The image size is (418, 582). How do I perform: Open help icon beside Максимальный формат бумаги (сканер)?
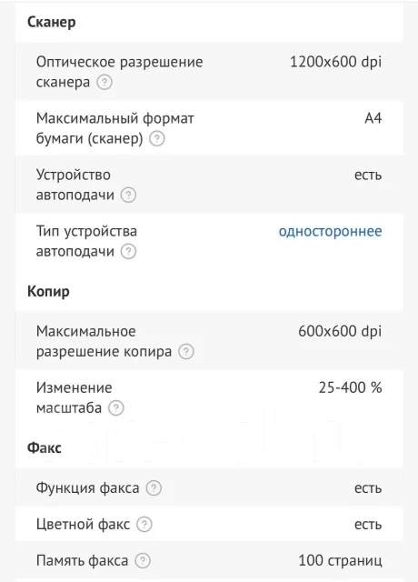157,138
